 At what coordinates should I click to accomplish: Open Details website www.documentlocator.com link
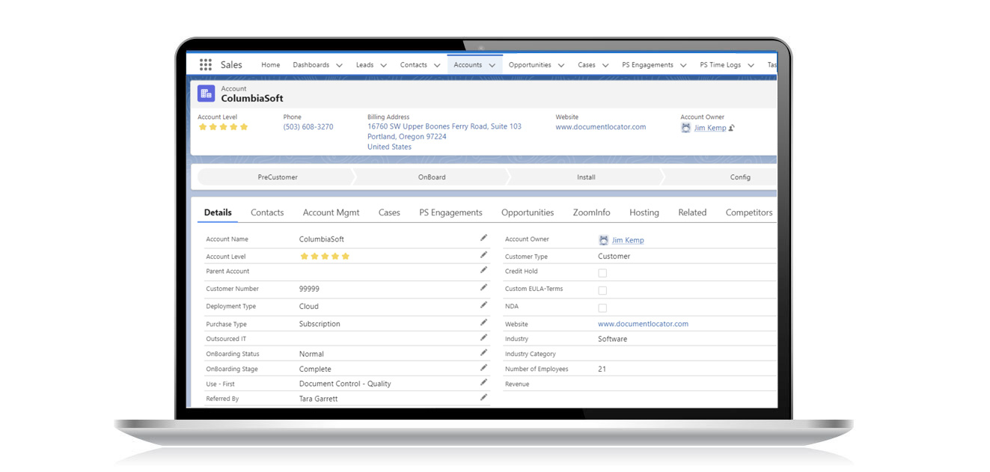(643, 324)
